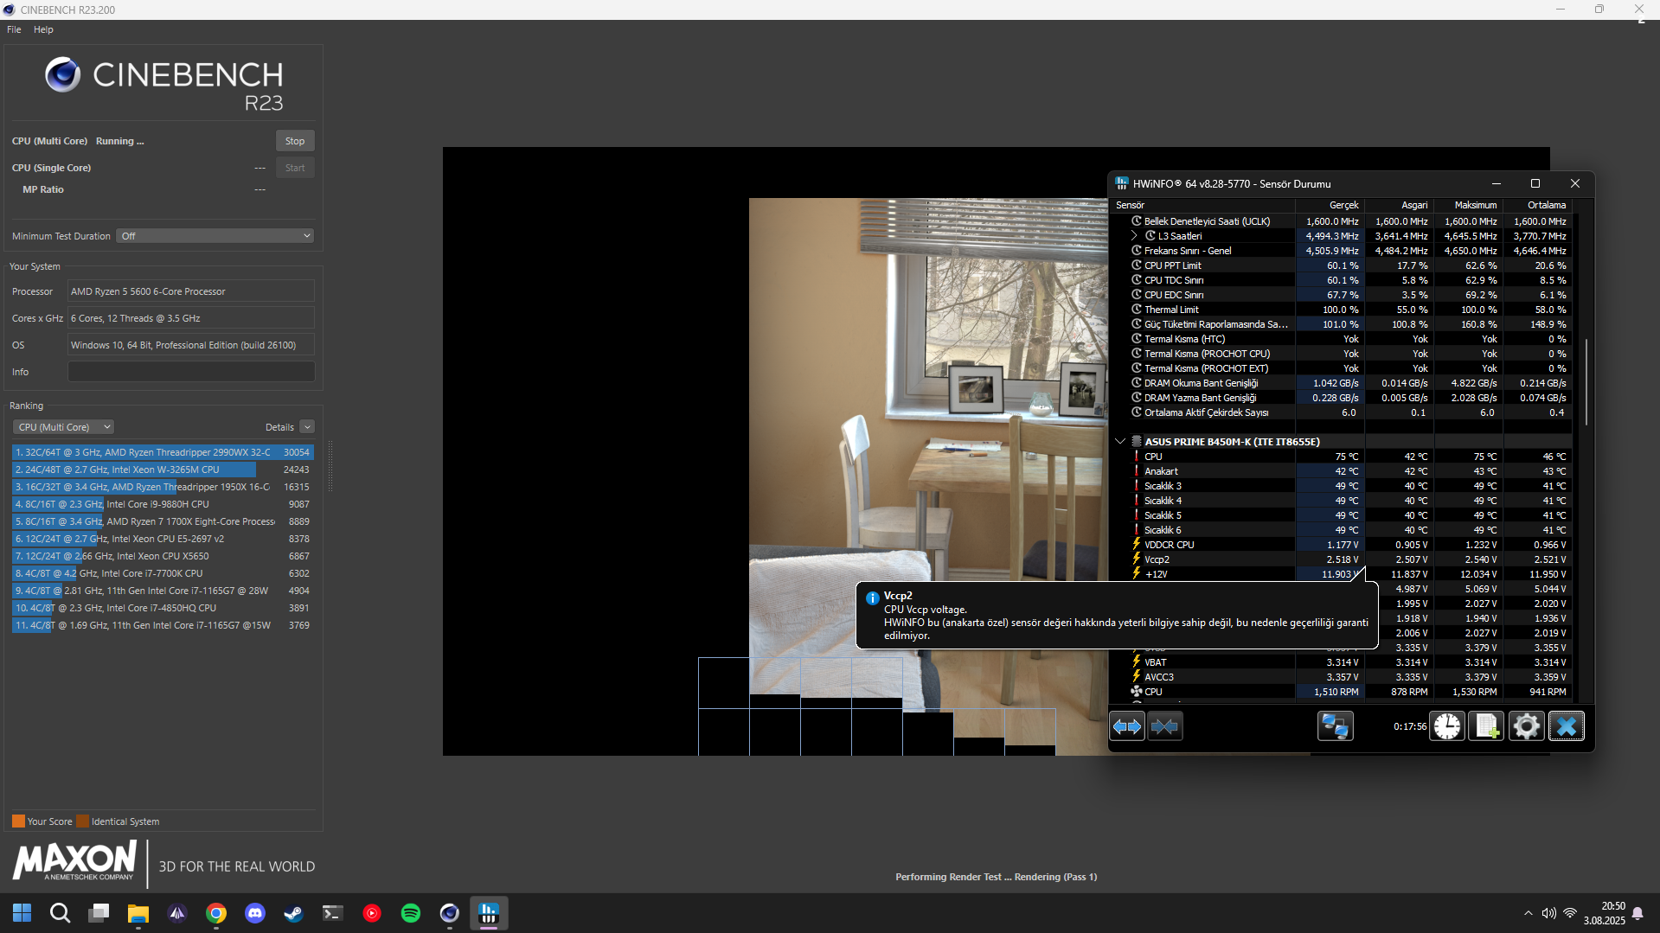Click the expand-columns arrows button in HWiNFO
Screen dimensions: 1660x933
tap(1127, 726)
